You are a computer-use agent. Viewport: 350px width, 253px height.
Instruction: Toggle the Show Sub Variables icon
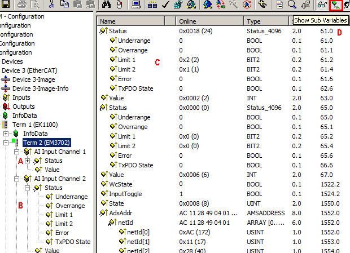(336, 5)
